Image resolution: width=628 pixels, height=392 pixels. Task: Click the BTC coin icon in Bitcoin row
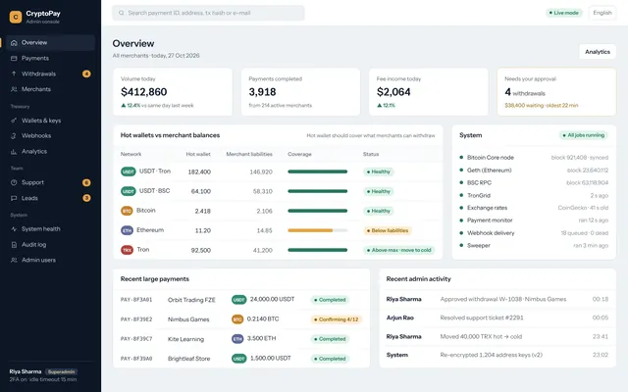[x=127, y=211]
